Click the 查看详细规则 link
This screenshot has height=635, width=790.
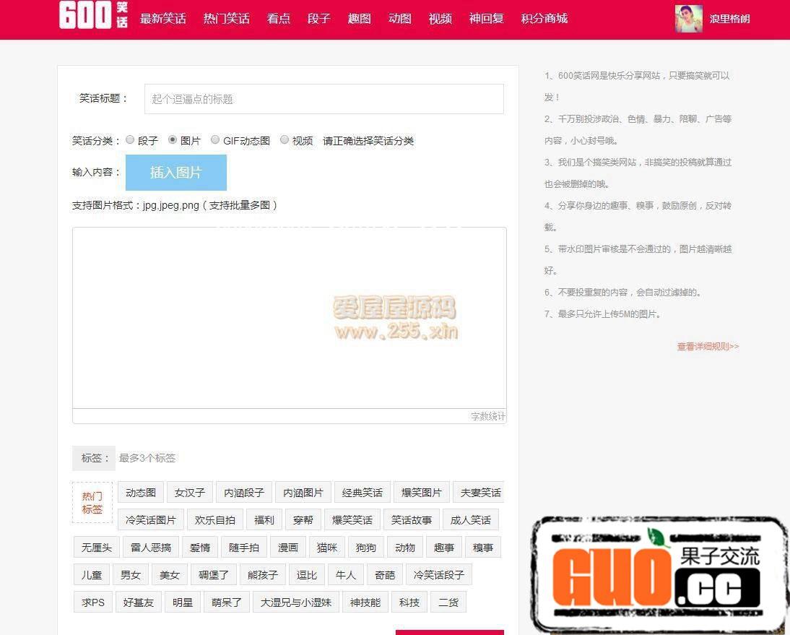[707, 347]
